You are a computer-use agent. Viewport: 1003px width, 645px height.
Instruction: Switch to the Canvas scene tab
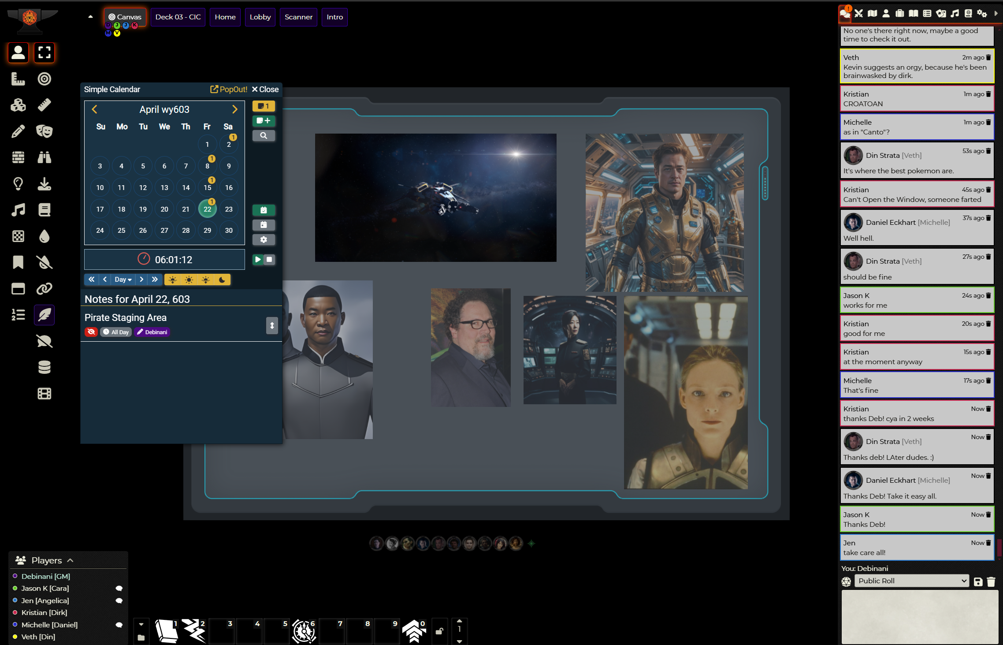[x=125, y=17]
